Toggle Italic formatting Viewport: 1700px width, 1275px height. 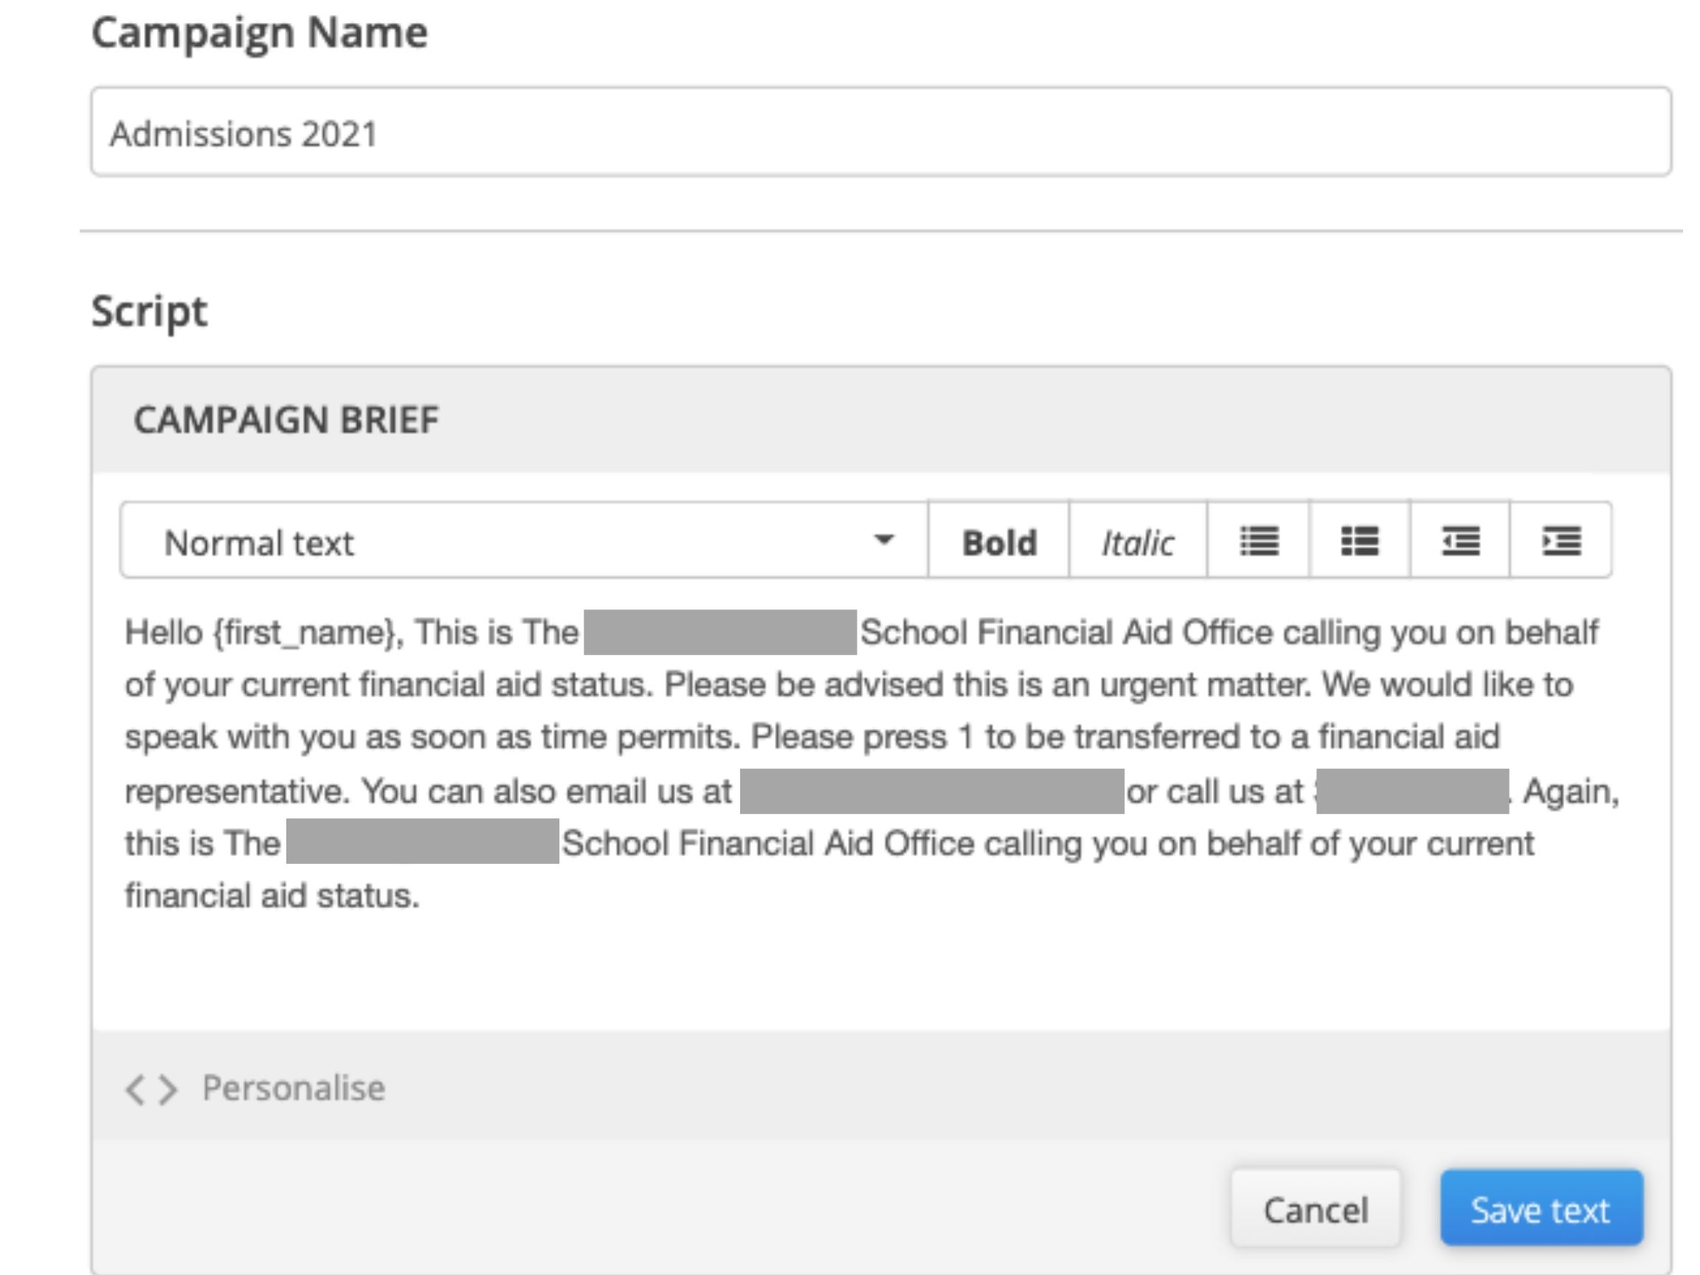(1138, 541)
